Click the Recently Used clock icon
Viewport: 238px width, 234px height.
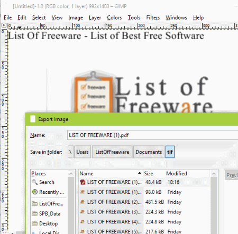[x=35, y=192]
